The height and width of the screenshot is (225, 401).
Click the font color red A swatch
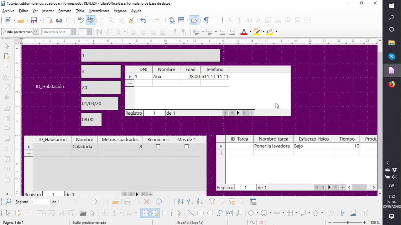click(x=244, y=32)
